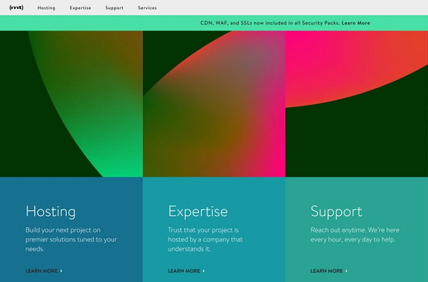428x282 pixels.
Task: Select the Expertise card heading
Action: point(198,211)
